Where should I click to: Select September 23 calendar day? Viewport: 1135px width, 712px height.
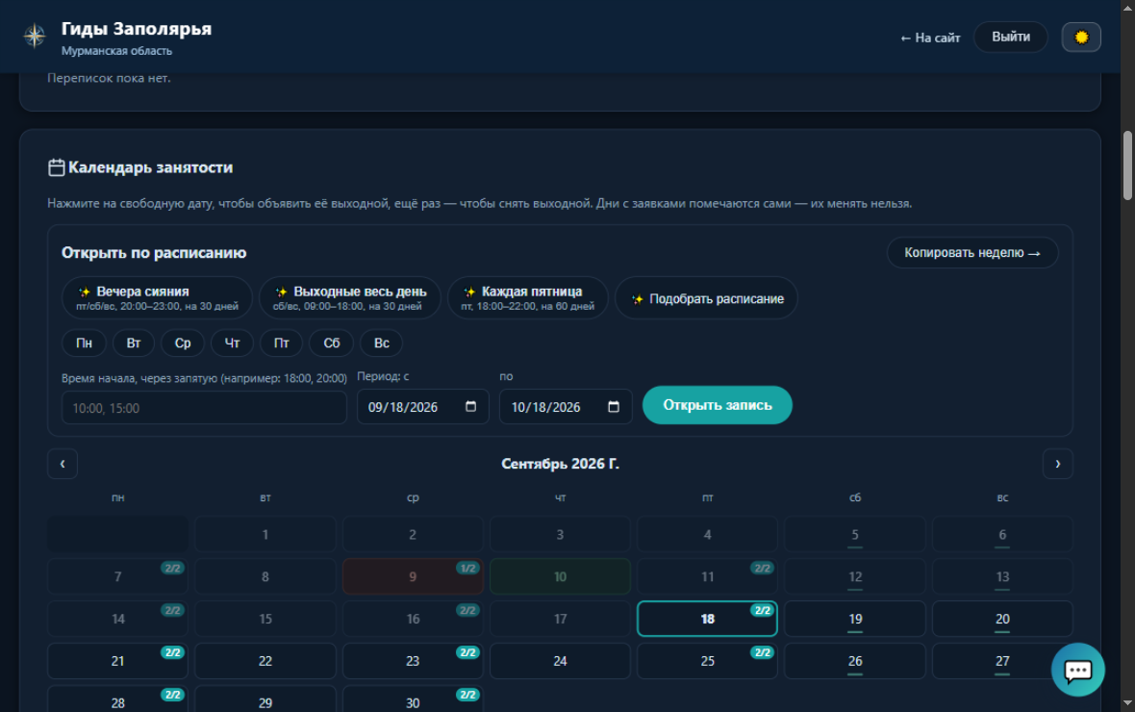pyautogui.click(x=413, y=661)
